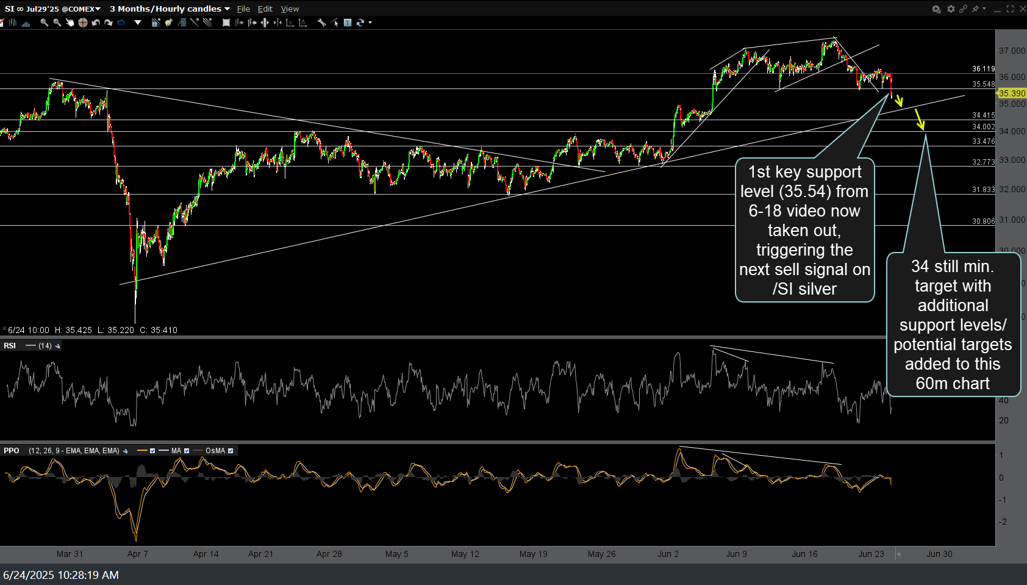The height and width of the screenshot is (585, 1027).
Task: Edit RSI settings via its wrench button
Action: 57,346
